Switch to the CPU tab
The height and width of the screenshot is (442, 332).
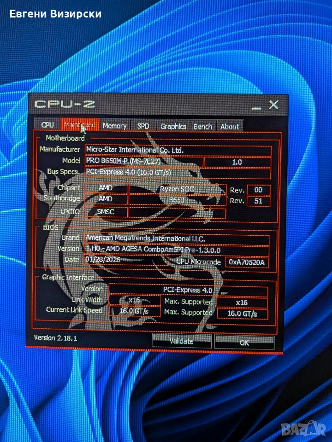(47, 125)
